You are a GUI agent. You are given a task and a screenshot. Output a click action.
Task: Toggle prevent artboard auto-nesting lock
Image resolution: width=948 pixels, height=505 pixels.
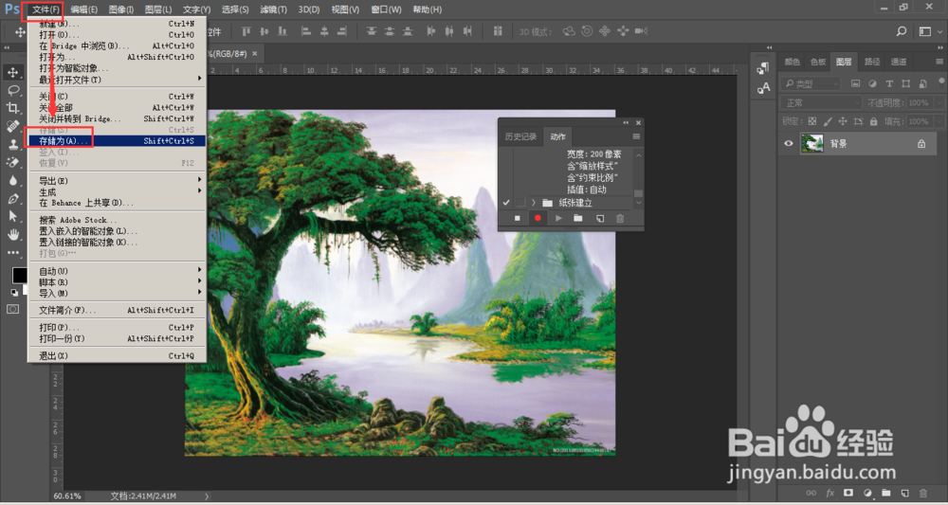(x=858, y=121)
